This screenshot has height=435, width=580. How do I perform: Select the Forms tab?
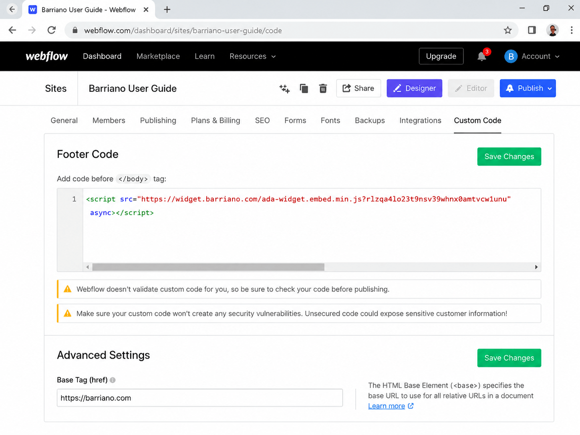295,121
